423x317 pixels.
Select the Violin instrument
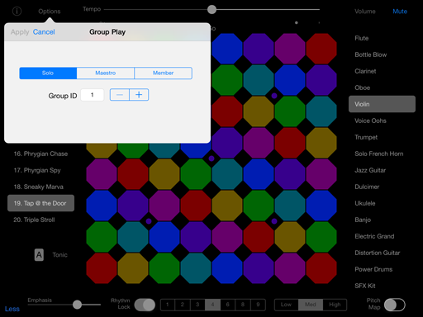point(382,104)
